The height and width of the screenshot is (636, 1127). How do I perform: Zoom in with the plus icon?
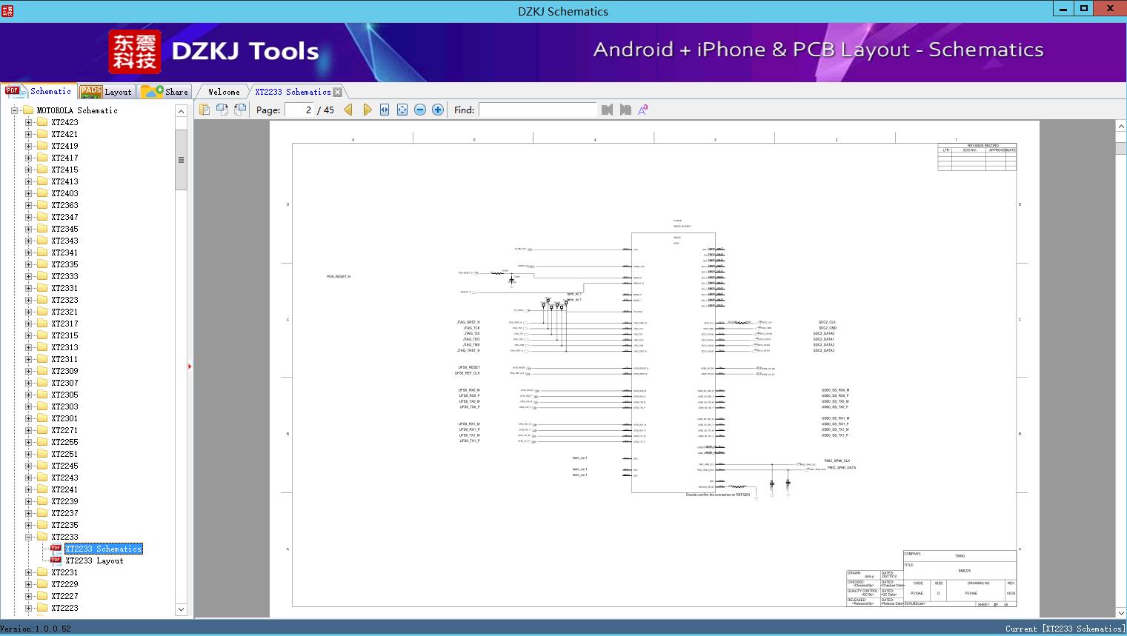click(x=438, y=110)
